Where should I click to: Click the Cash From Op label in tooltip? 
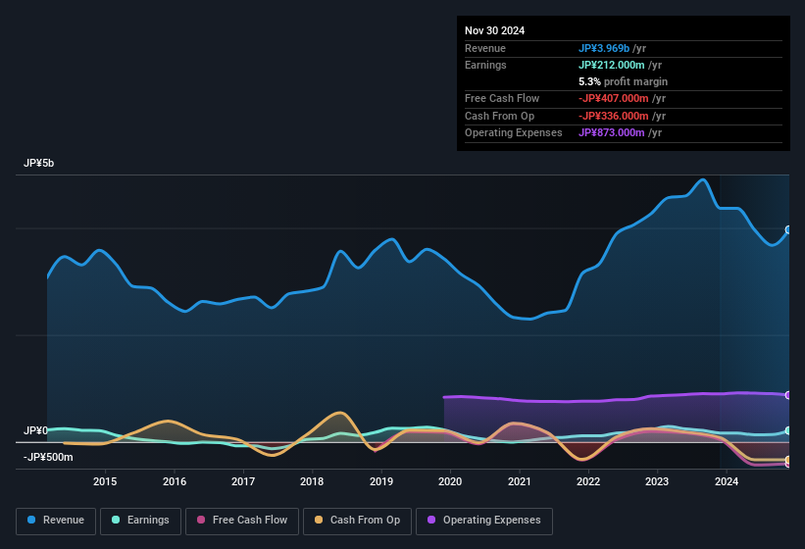[499, 116]
